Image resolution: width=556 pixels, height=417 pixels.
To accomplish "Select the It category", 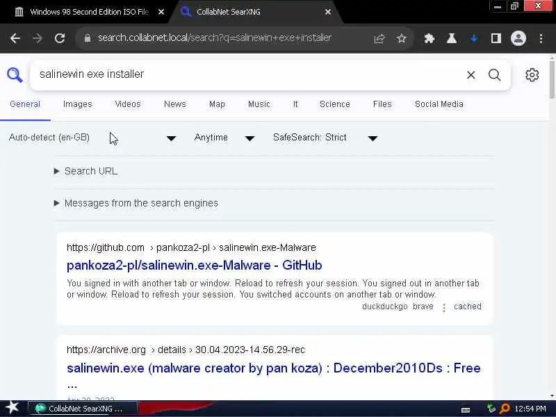I will tap(295, 104).
